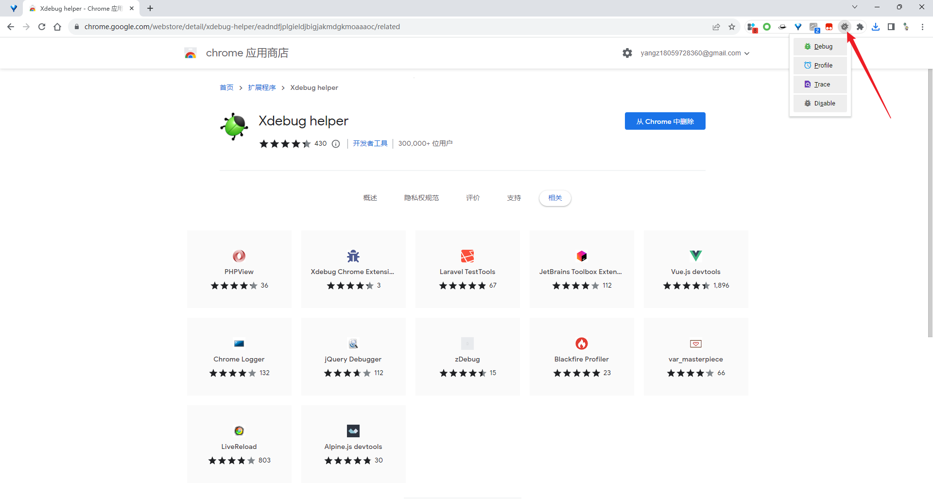Click the LiveReload icon

[239, 430]
